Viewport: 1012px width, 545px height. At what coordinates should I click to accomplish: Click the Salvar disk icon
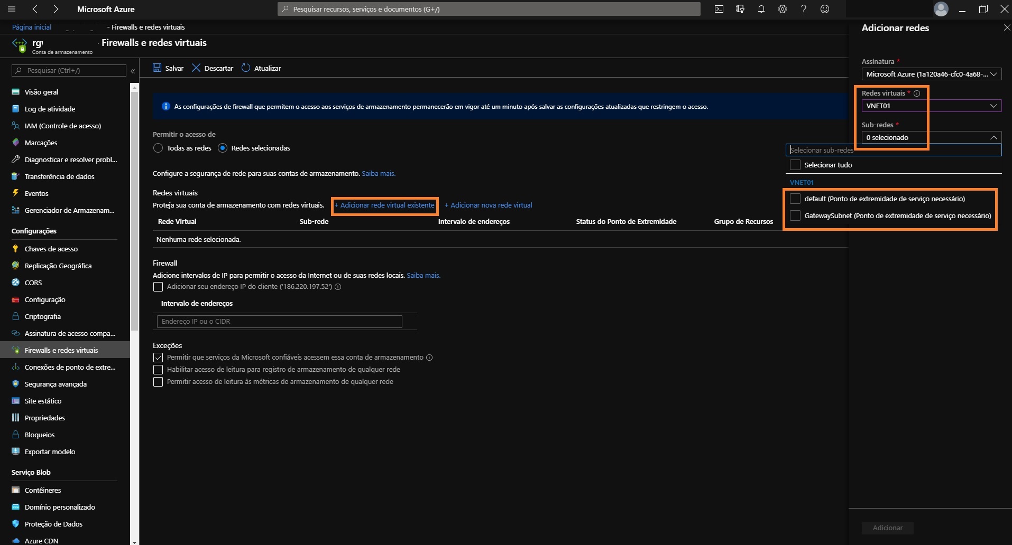(x=157, y=68)
